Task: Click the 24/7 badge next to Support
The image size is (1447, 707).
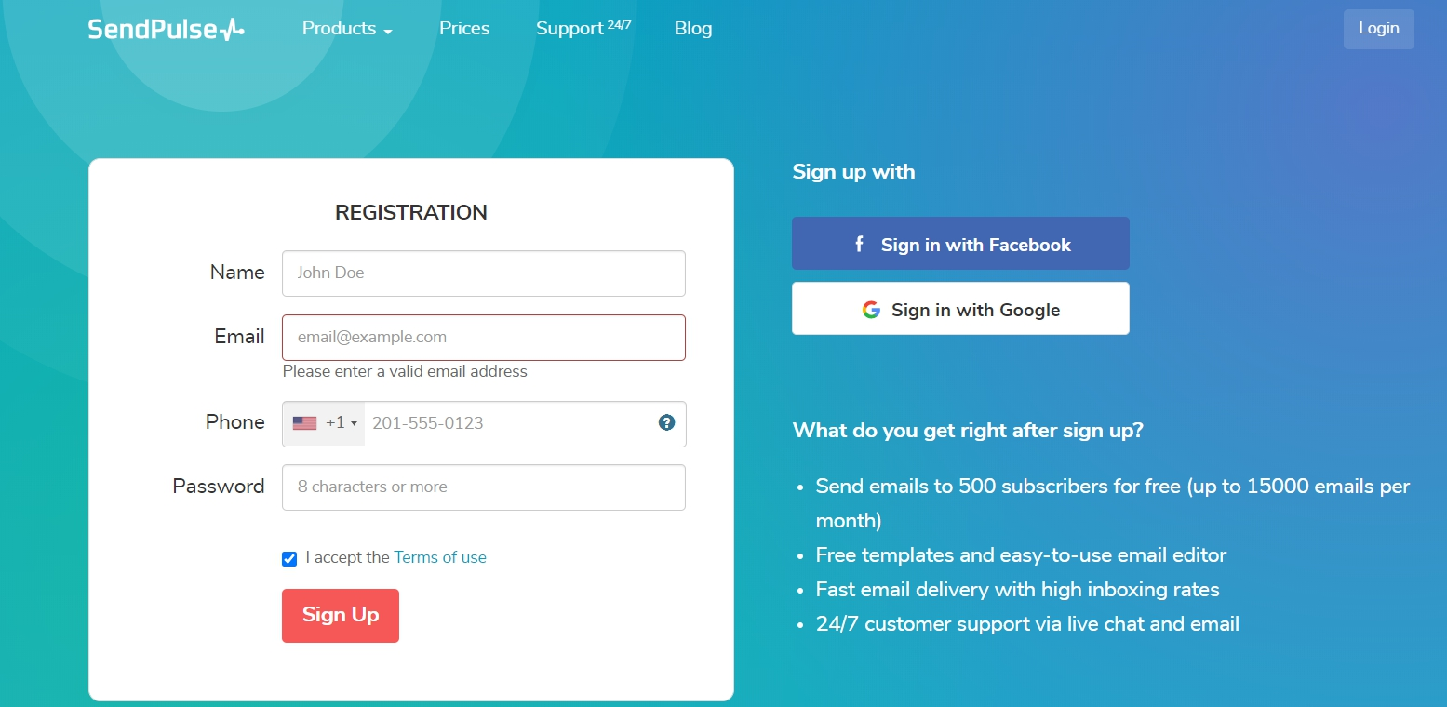Action: [621, 22]
